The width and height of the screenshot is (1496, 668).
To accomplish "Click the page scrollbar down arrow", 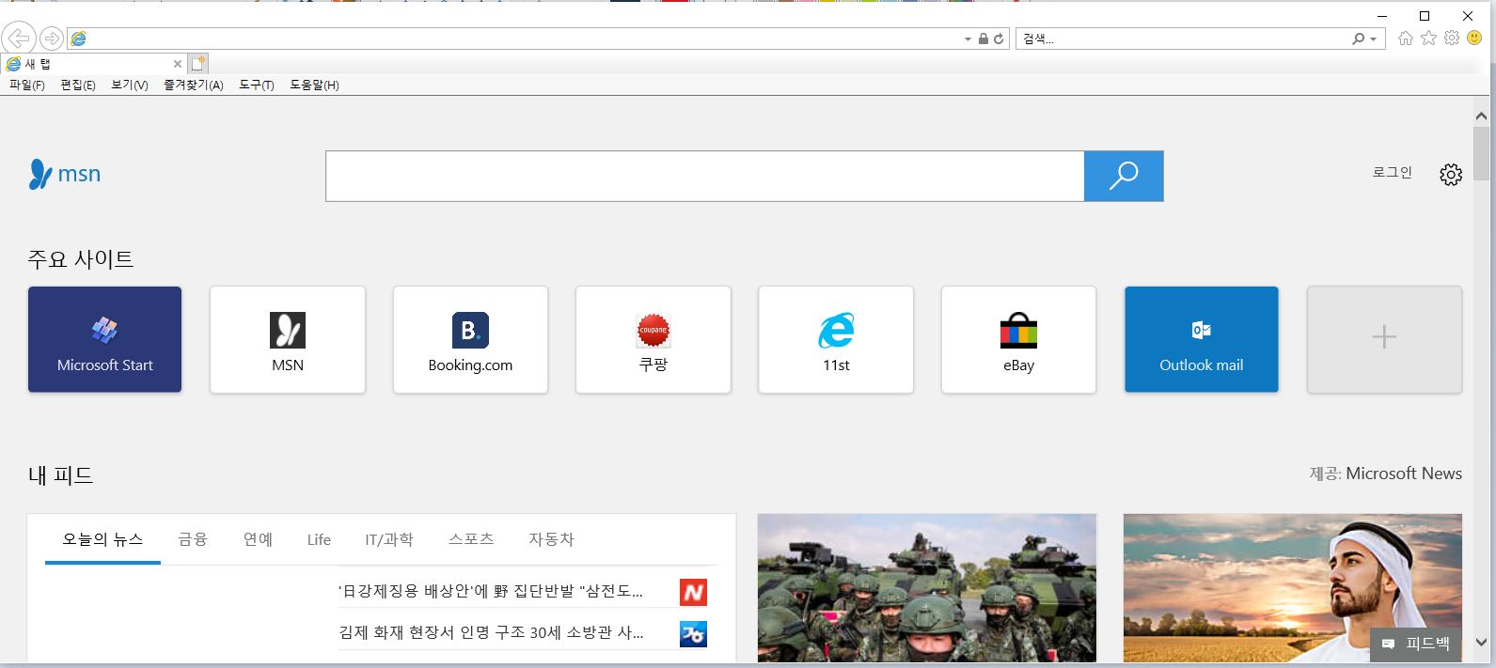I will click(1481, 644).
